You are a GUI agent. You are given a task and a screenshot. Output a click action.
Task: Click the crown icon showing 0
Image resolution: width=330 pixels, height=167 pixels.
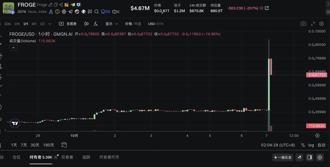click(116, 12)
